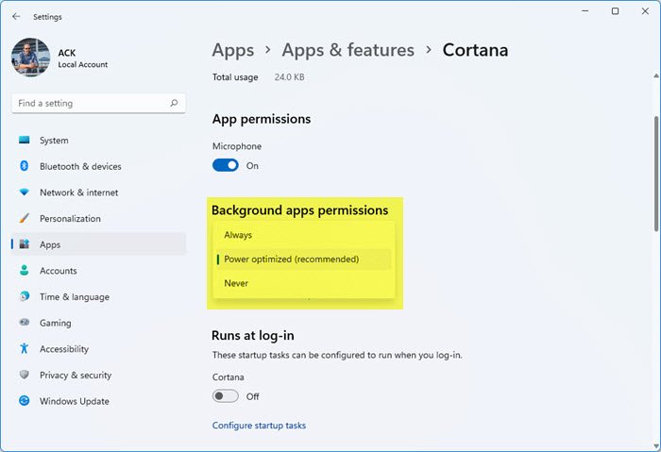Viewport: 661px width, 452px height.
Task: Click the Gaming controller icon
Action: [25, 323]
